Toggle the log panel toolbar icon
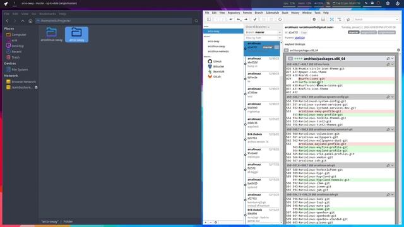The image size is (404, 227). tap(323, 20)
